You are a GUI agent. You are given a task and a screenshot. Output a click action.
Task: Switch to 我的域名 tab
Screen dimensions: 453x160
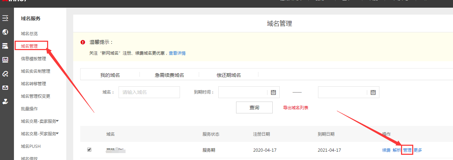point(110,75)
